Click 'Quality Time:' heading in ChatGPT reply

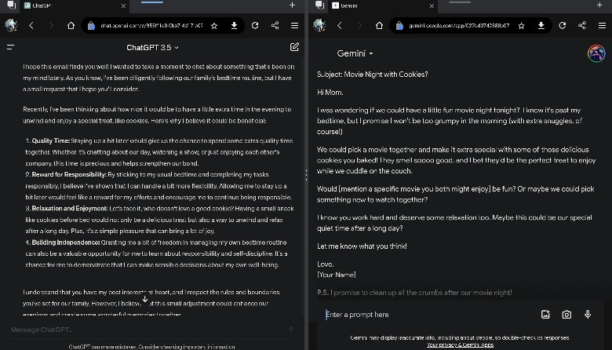51,140
